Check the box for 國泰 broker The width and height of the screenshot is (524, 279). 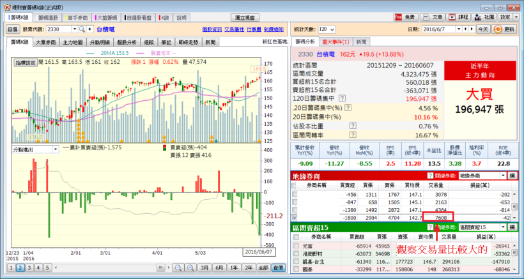296,269
